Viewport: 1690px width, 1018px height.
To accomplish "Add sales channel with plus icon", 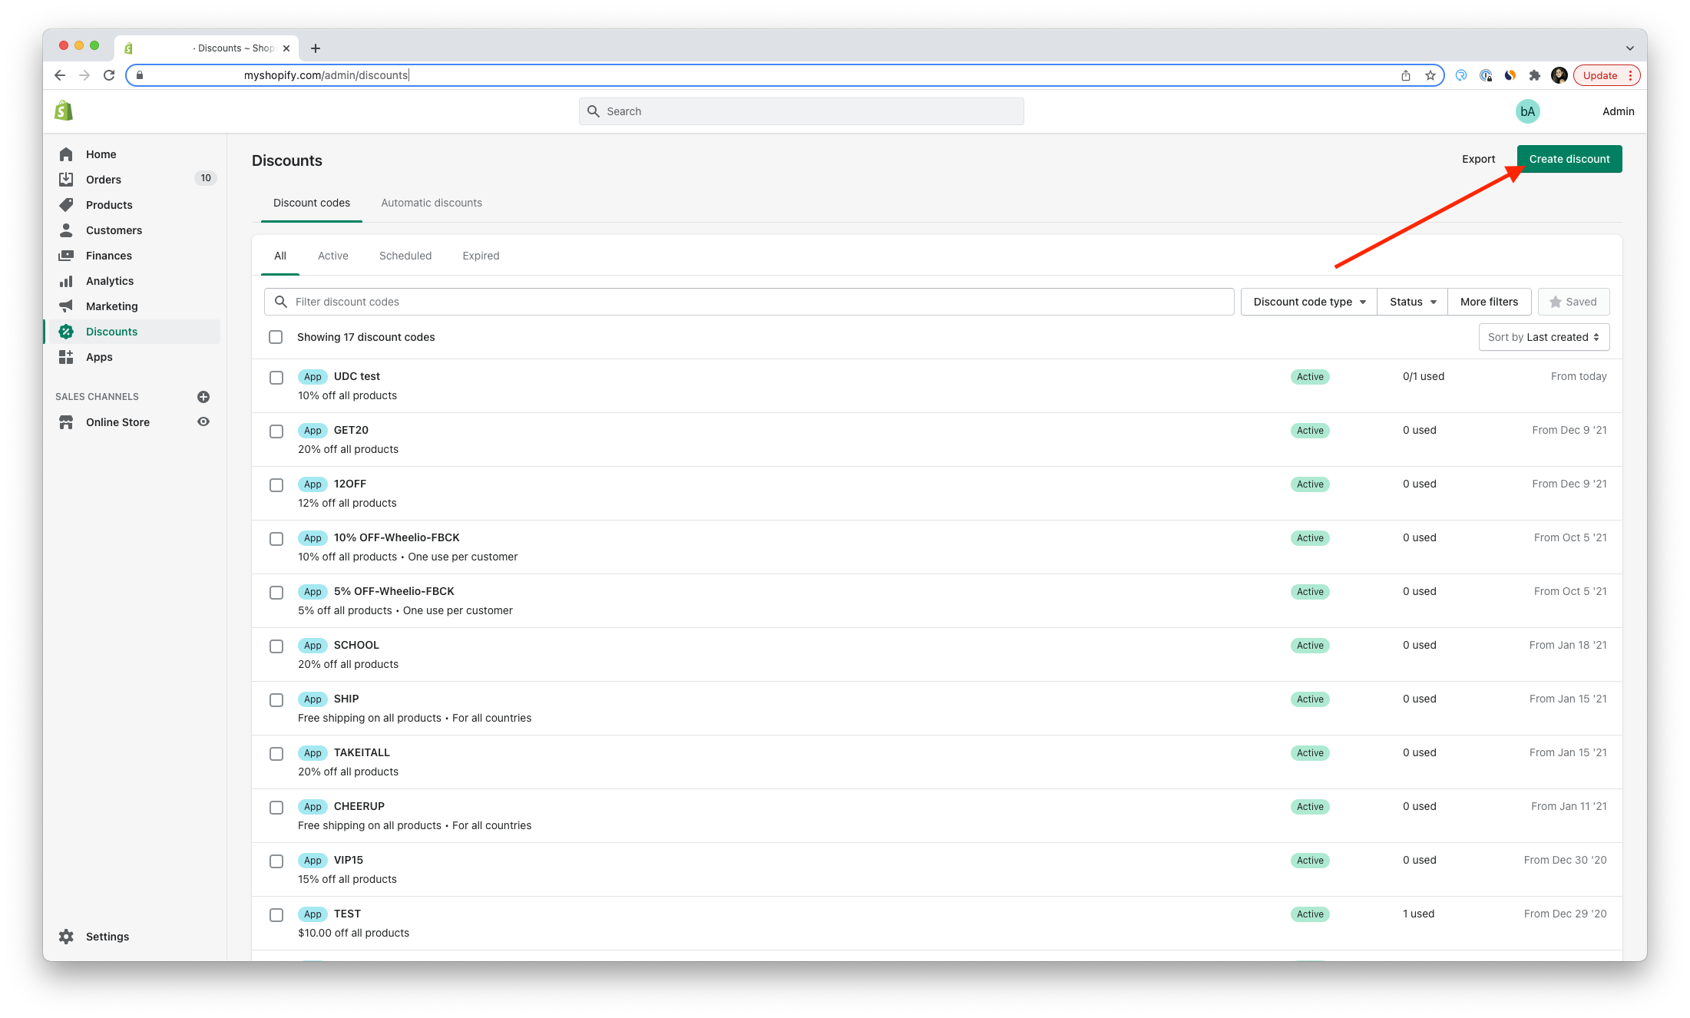I will [203, 397].
